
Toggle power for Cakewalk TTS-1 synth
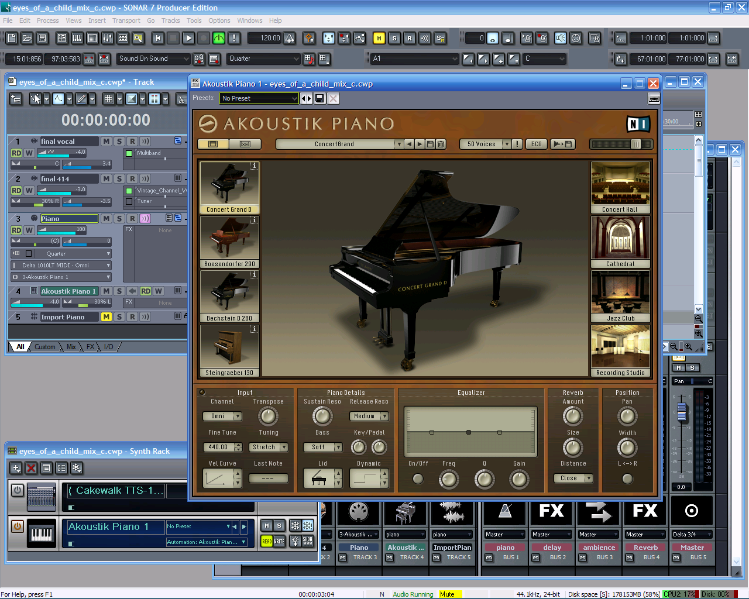tap(18, 490)
